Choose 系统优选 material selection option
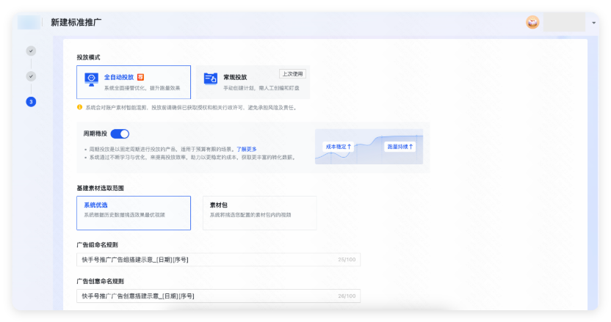Screen dimensions: 611x322 pos(134,213)
